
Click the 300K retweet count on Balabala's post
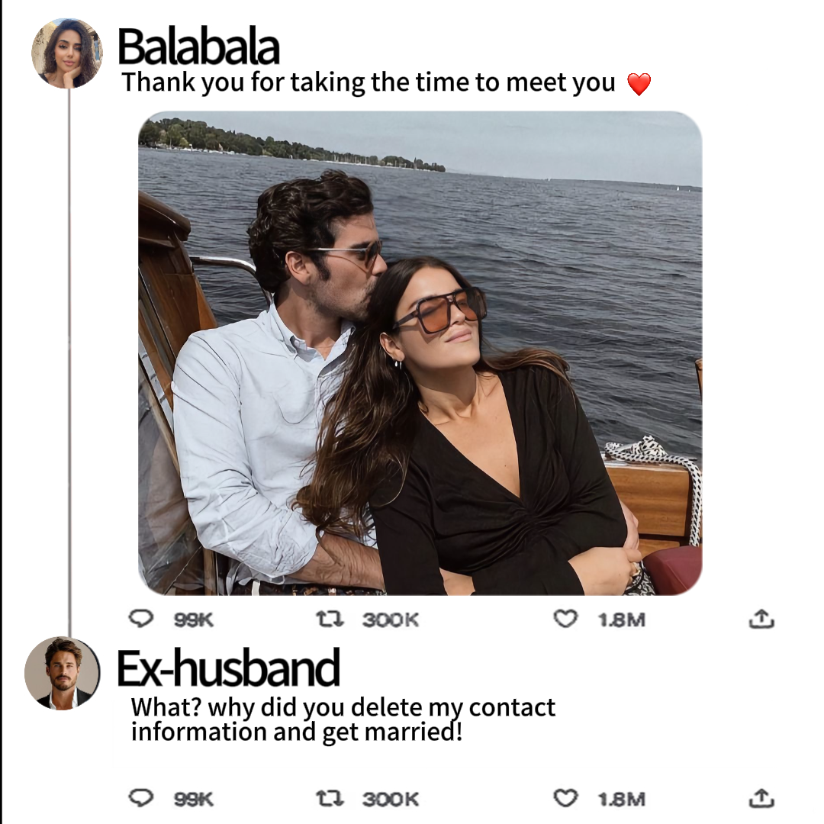tap(390, 620)
